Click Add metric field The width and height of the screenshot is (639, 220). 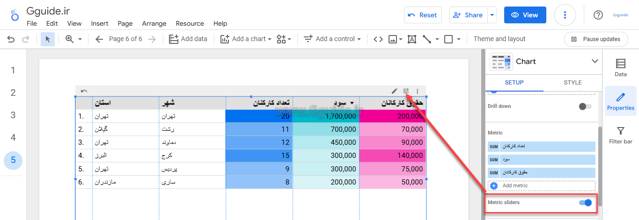click(542, 185)
